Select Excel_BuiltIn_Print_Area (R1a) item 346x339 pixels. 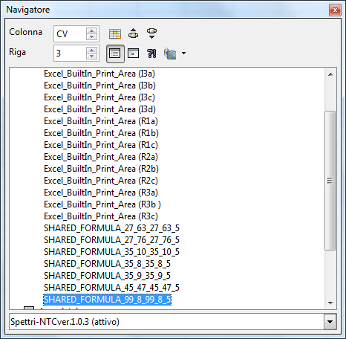(101, 121)
